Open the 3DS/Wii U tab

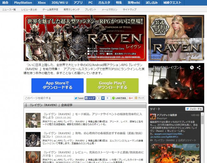click(x=60, y=3)
